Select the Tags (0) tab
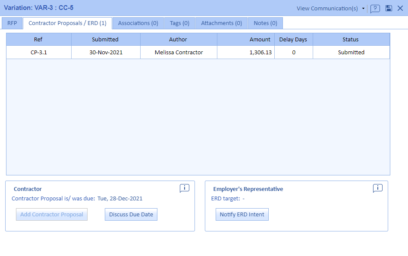 coord(179,23)
